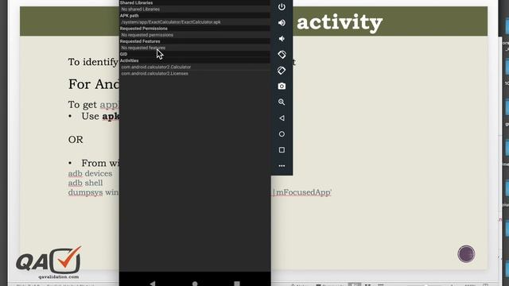Take a screenshot with camera icon
509x286 pixels.
pyautogui.click(x=282, y=87)
